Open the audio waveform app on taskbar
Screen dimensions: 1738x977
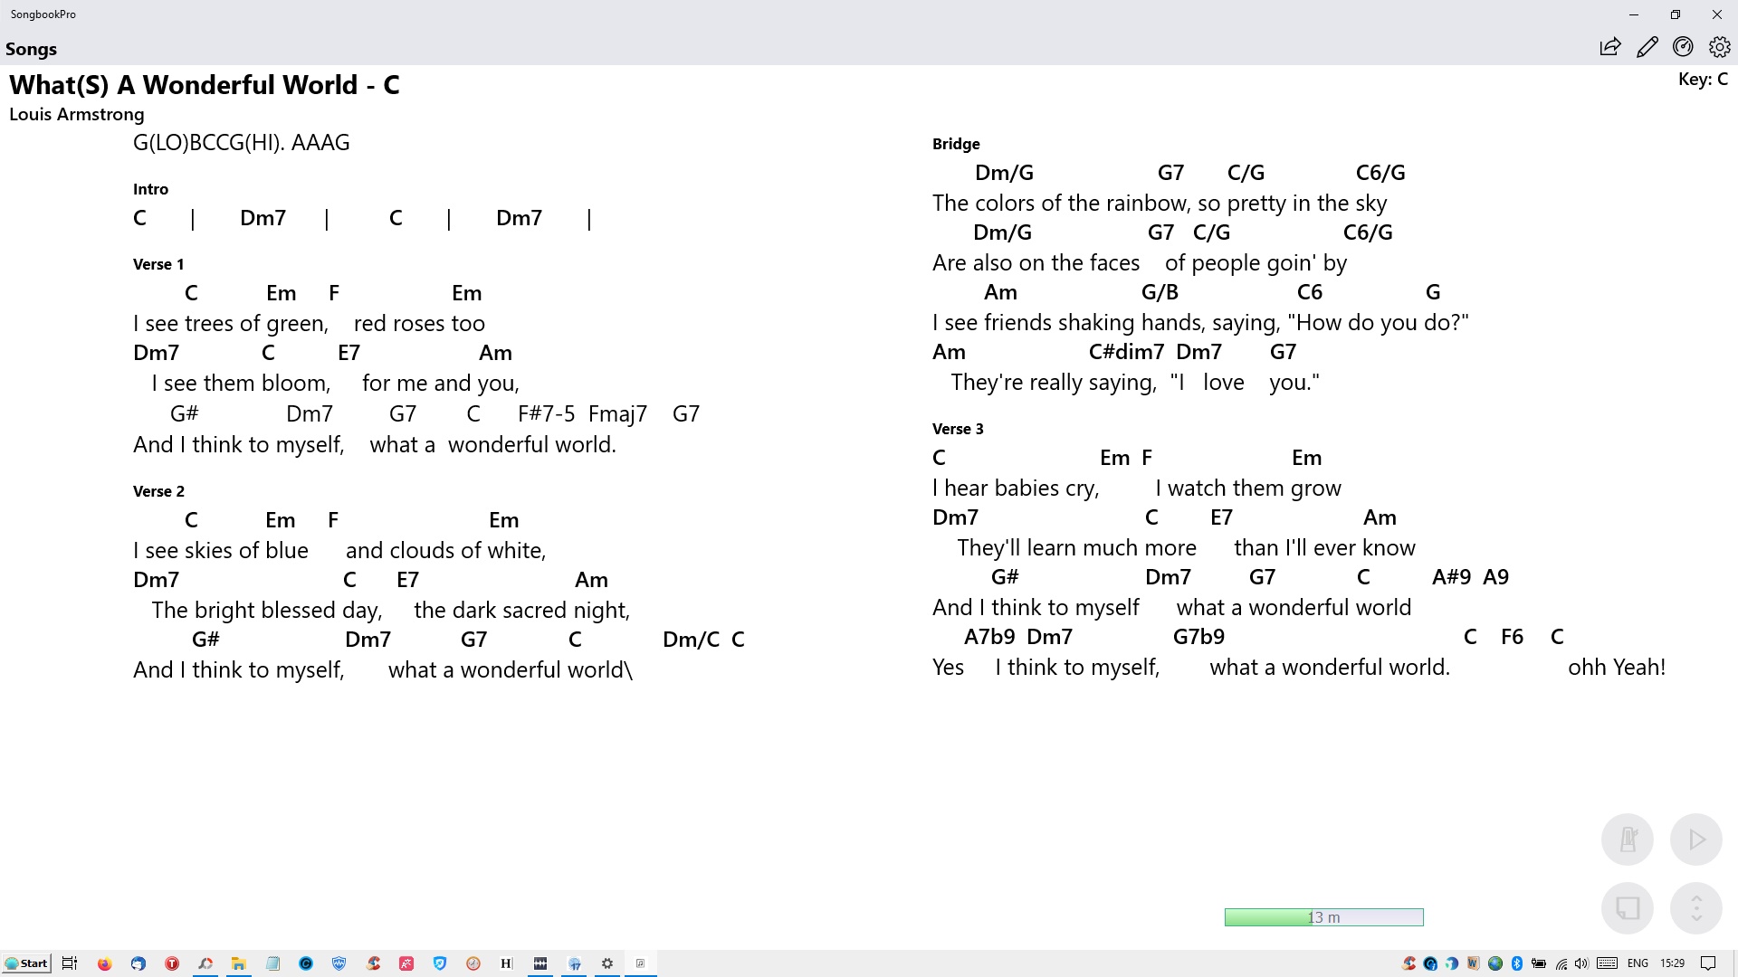pyautogui.click(x=540, y=963)
